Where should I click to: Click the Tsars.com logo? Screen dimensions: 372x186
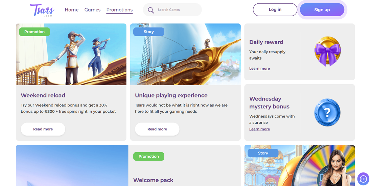42,10
